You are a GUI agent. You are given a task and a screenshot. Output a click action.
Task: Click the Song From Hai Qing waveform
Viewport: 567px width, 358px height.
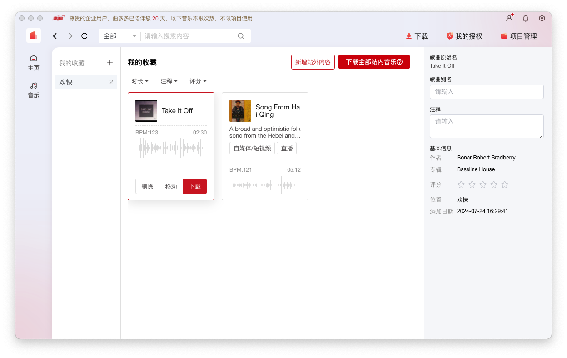pyautogui.click(x=264, y=185)
